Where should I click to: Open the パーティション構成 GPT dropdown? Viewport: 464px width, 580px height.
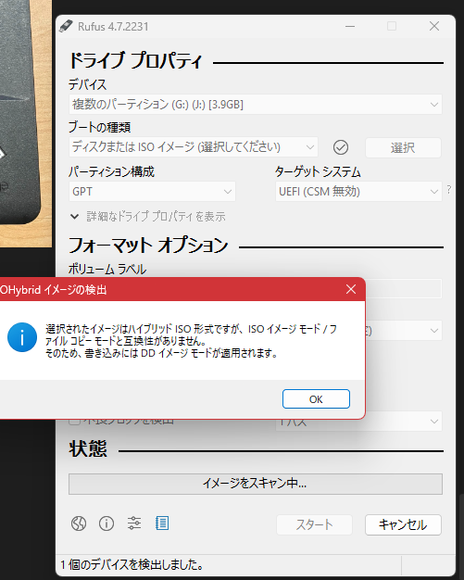(x=152, y=191)
